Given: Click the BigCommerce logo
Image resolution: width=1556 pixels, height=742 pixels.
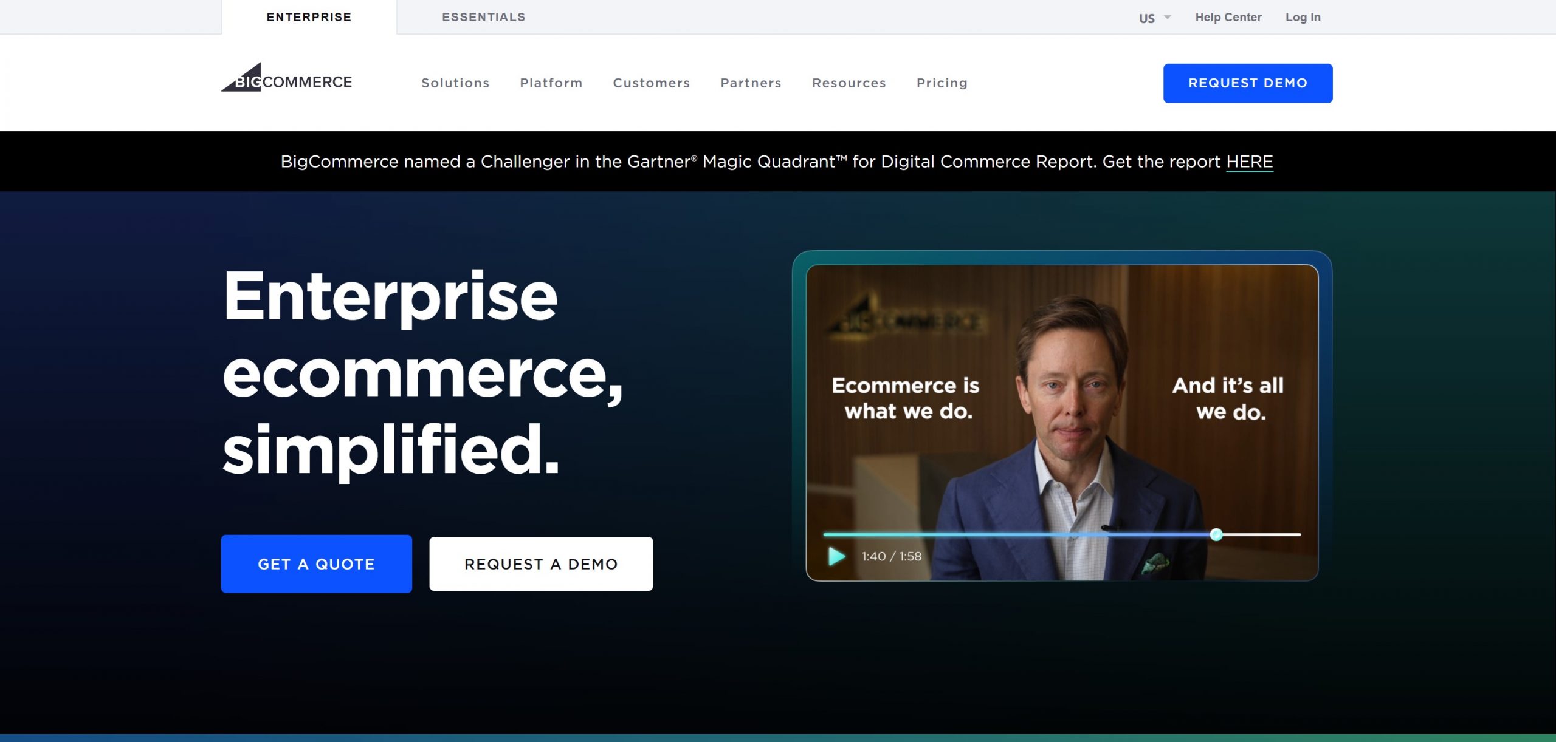Looking at the screenshot, I should [x=286, y=78].
